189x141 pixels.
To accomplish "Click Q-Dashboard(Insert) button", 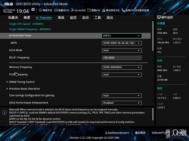I will click(x=117, y=133).
